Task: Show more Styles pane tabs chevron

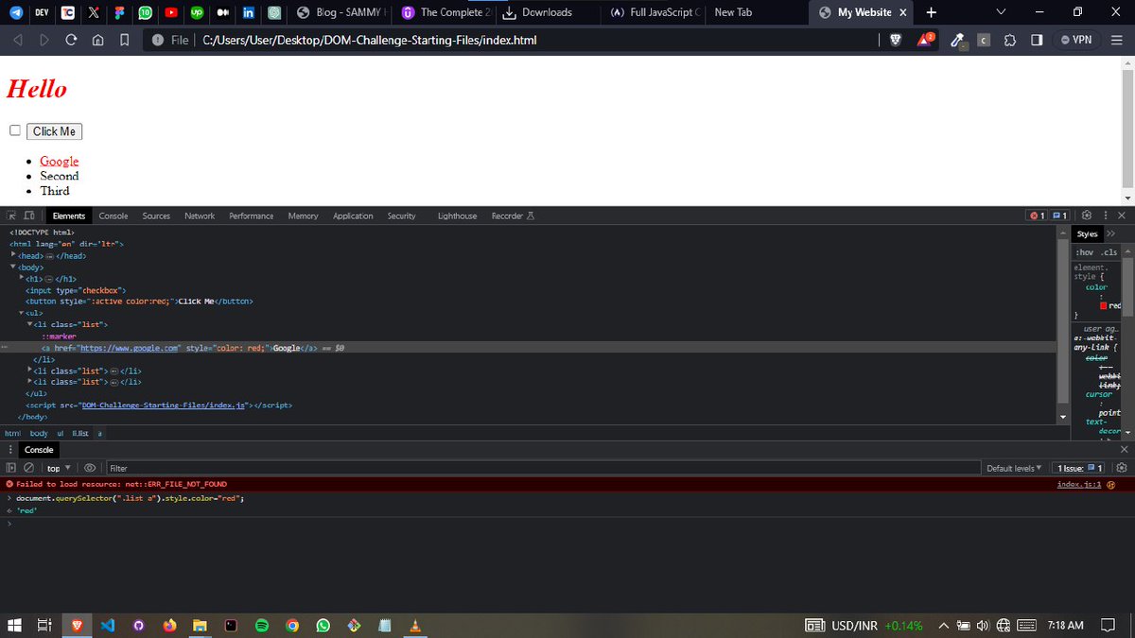Action: 1110,233
